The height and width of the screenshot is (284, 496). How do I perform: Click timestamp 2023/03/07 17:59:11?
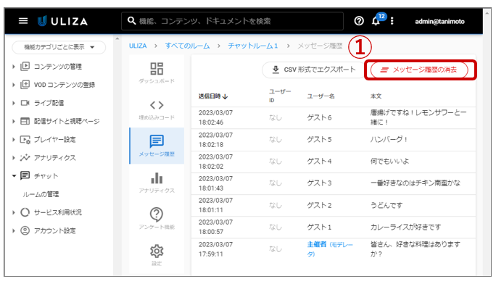(x=215, y=249)
